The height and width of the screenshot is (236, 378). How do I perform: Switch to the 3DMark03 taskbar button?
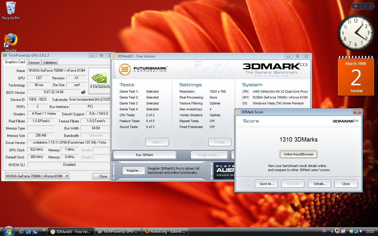(71, 232)
